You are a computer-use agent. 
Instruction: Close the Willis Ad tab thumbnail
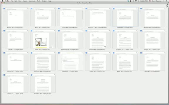coord(55,8)
